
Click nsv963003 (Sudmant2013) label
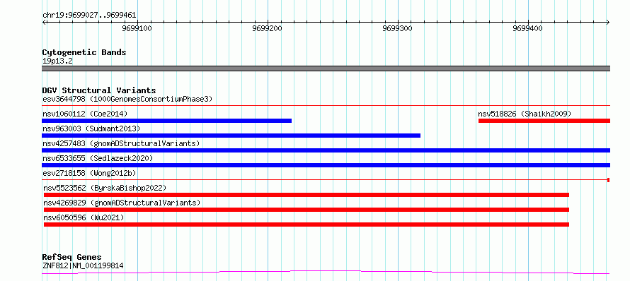91,128
